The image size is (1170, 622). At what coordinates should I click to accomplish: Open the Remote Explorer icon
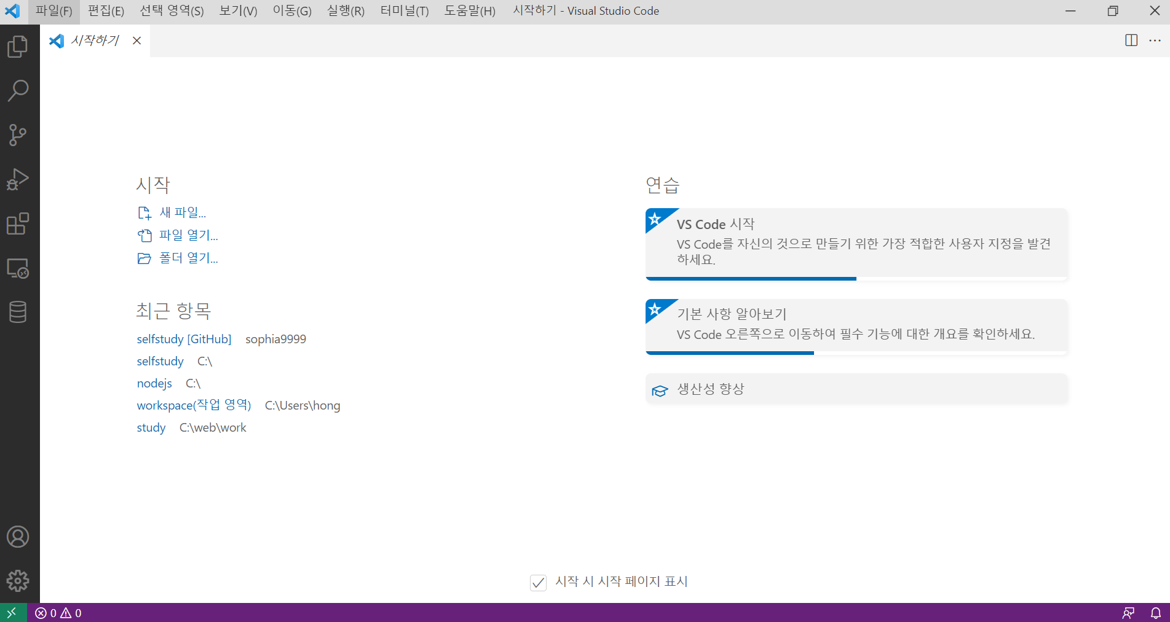pos(18,268)
